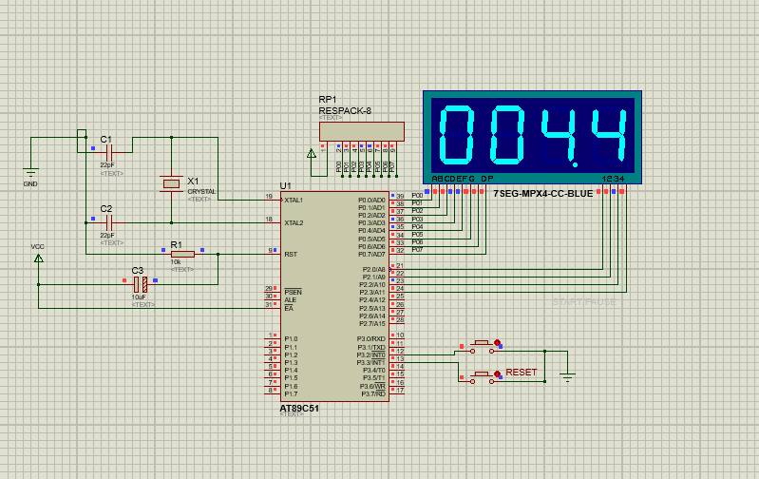
Task: Click the ABCDEFG DP segment pin legend
Action: point(463,179)
